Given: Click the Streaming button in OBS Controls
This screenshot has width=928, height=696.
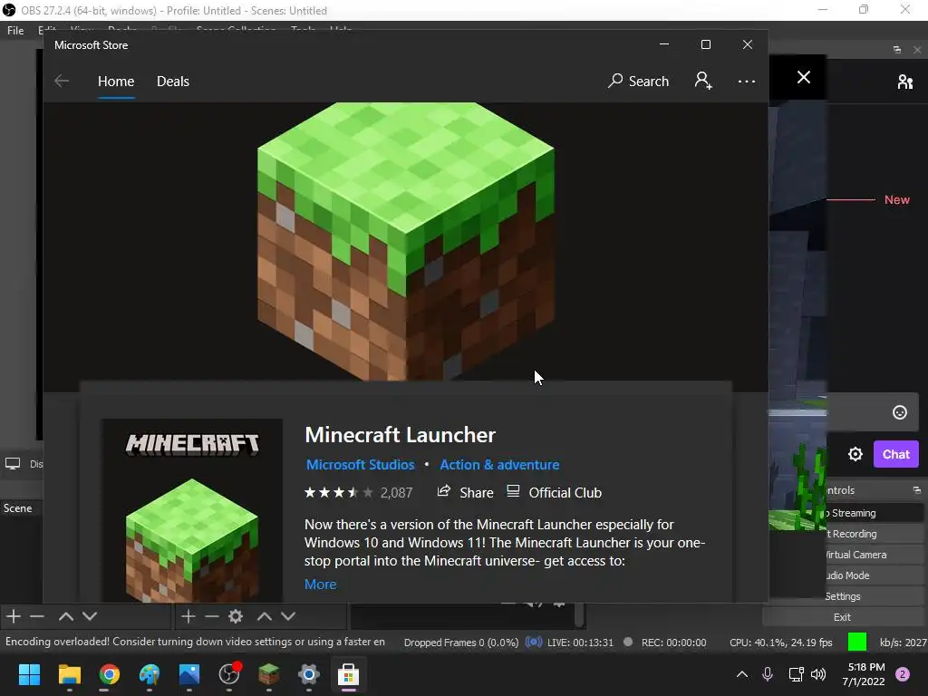Looking at the screenshot, I should click(875, 513).
